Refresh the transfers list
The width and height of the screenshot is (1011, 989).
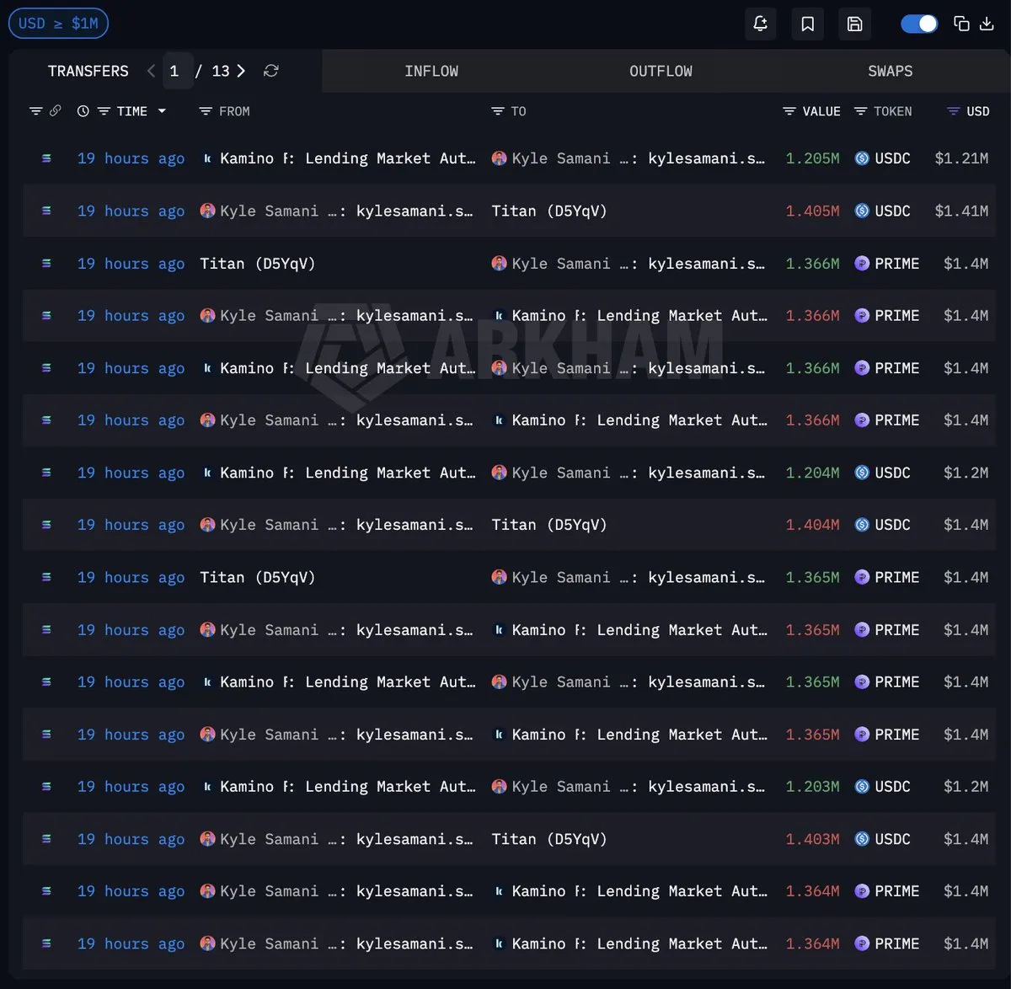pyautogui.click(x=270, y=71)
